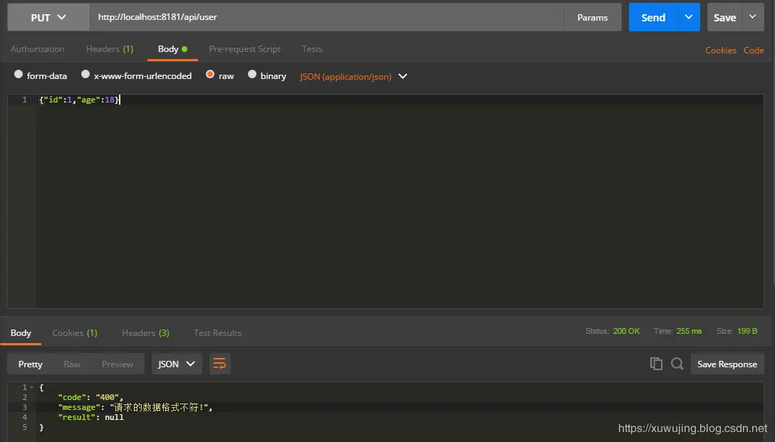Copy response body to clipboard icon
Image resolution: width=775 pixels, height=442 pixels.
656,364
